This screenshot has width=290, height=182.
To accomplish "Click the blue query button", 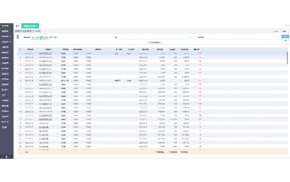I will [285, 37].
